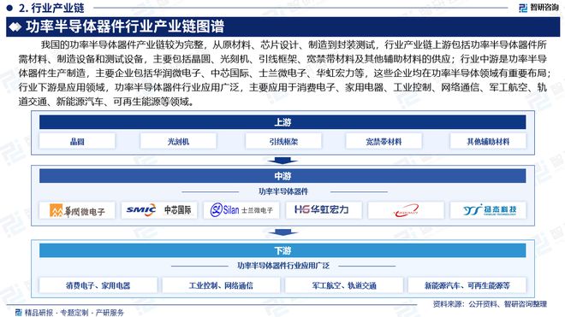The height and width of the screenshot is (317, 565).
Task: Select the 光刻机 upstream box
Action: click(178, 141)
